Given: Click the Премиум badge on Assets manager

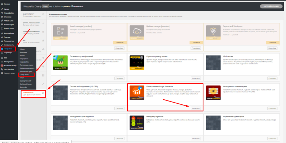Looking at the screenshot, I should pos(120,43).
